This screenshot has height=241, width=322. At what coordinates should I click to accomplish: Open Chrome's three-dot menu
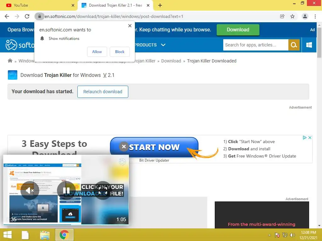pos(315,16)
